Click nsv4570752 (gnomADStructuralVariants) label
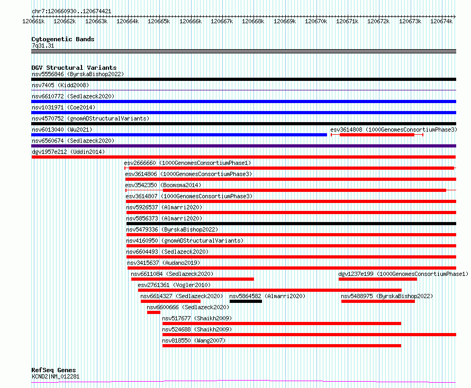This screenshot has width=471, height=388. [x=90, y=118]
